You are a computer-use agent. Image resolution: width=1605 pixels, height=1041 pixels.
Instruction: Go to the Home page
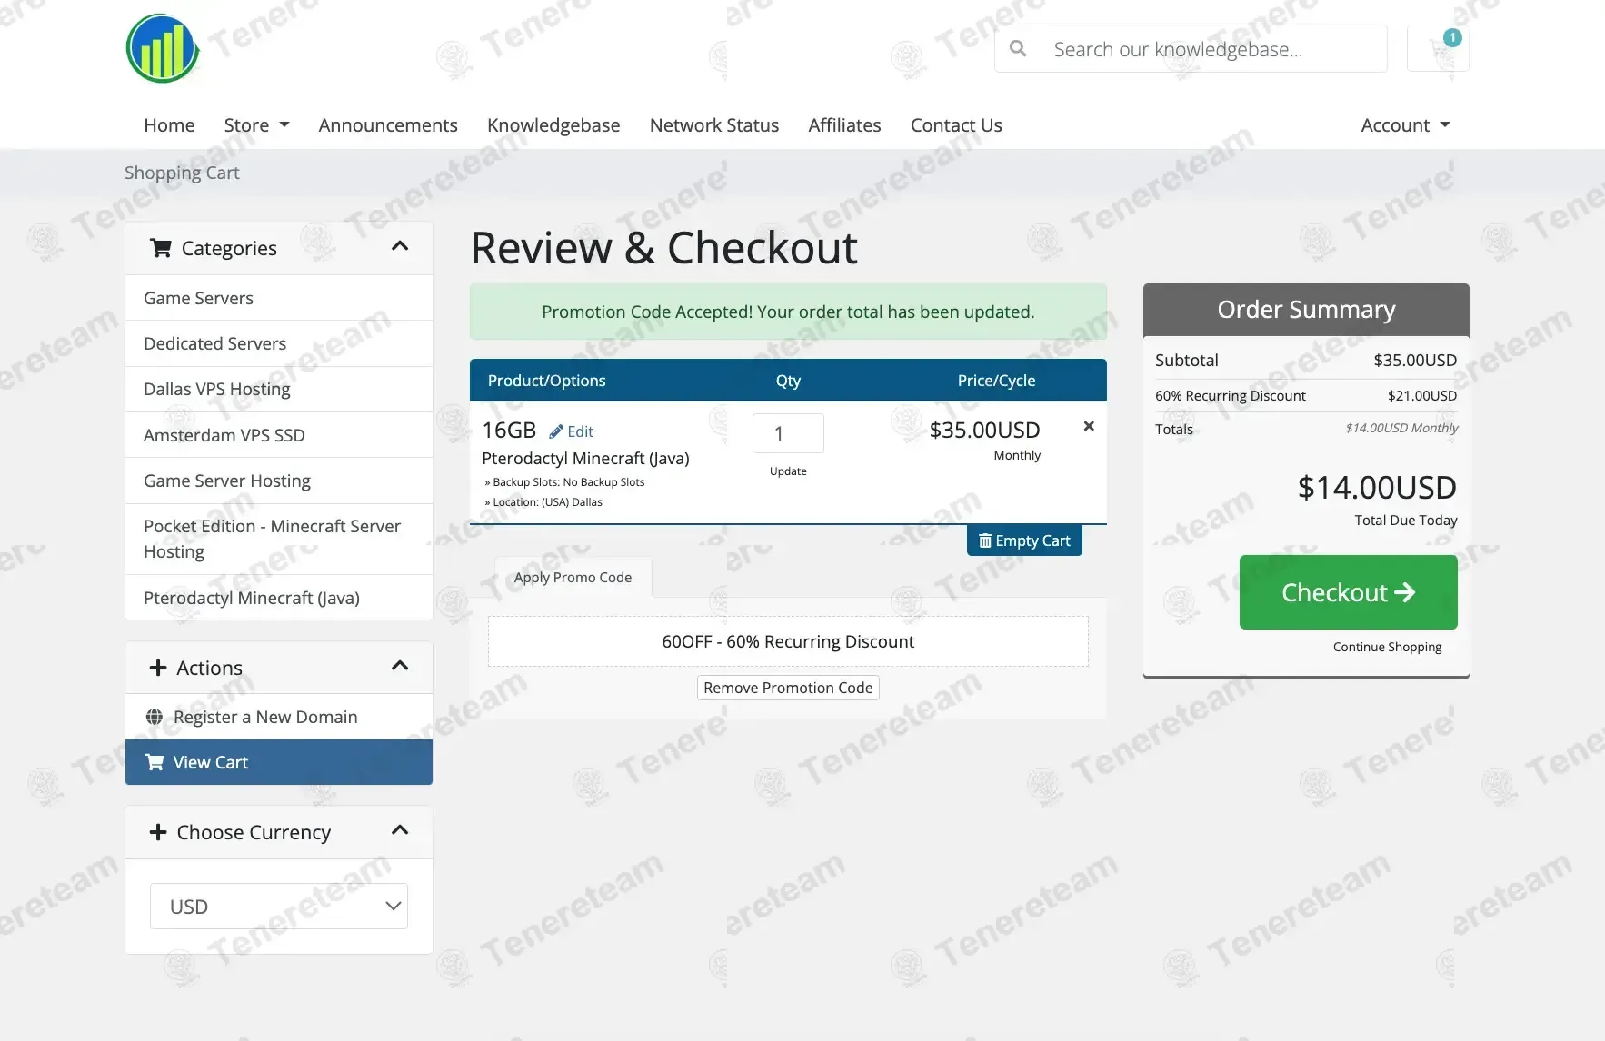pyautogui.click(x=169, y=125)
